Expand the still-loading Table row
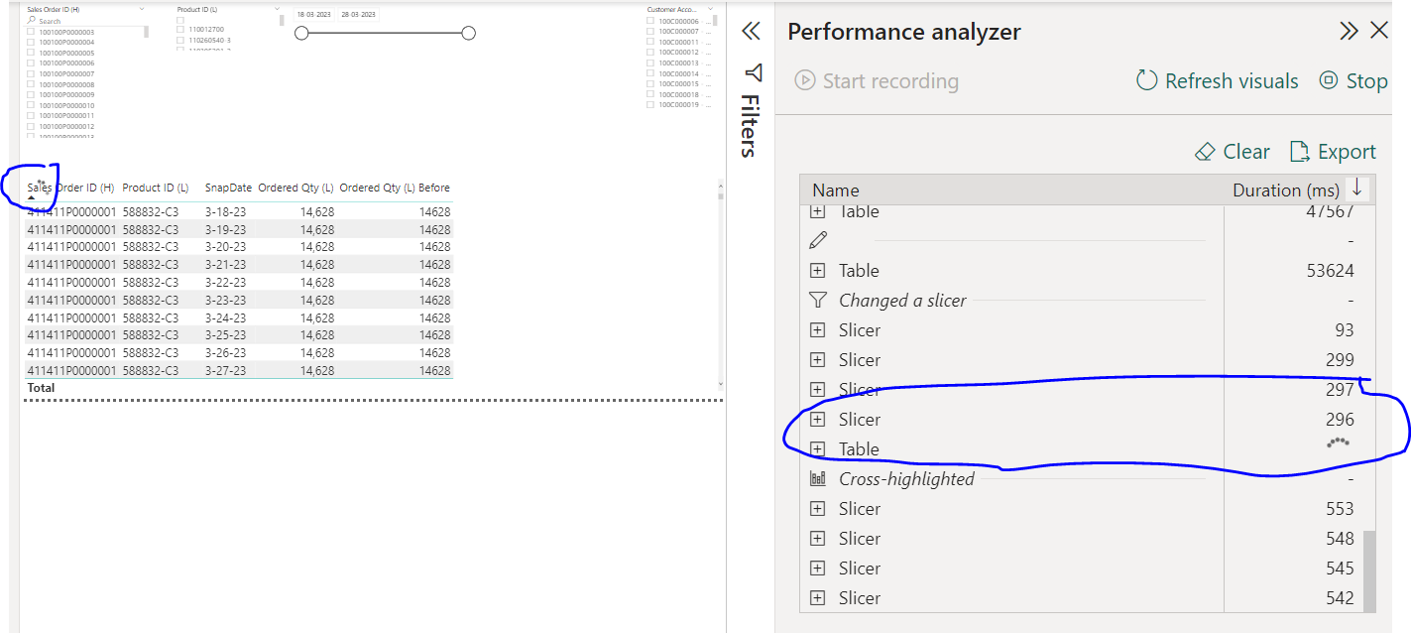This screenshot has width=1411, height=633. [817, 449]
